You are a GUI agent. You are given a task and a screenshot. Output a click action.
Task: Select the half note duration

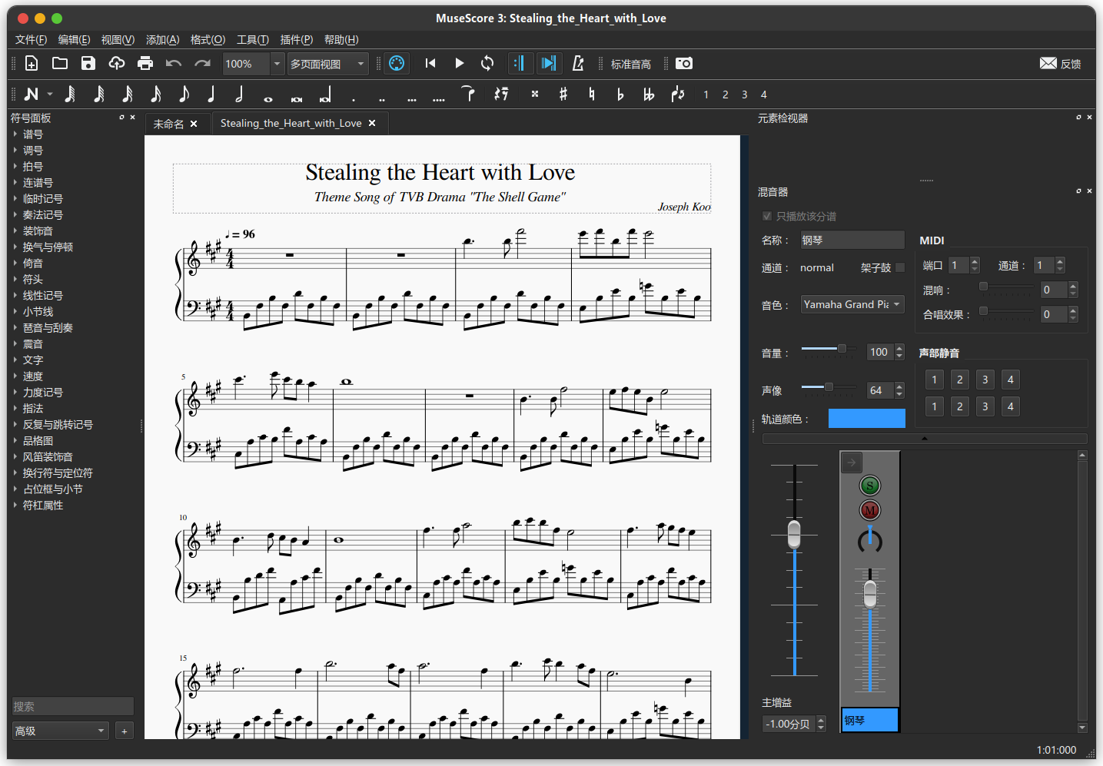tap(240, 95)
